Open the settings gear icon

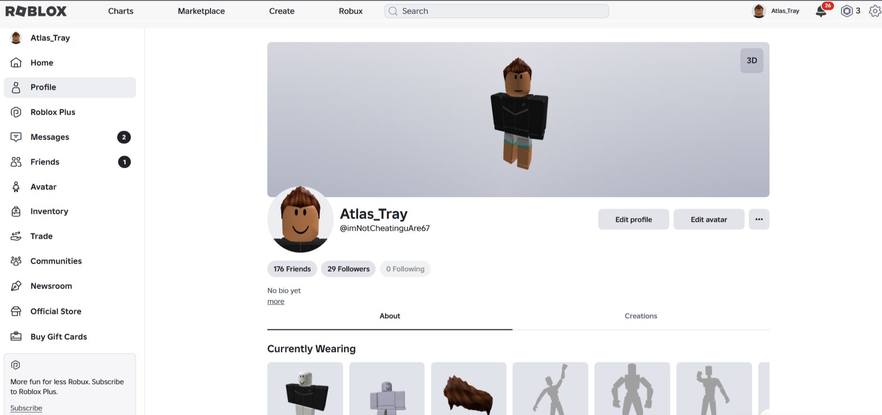(875, 11)
